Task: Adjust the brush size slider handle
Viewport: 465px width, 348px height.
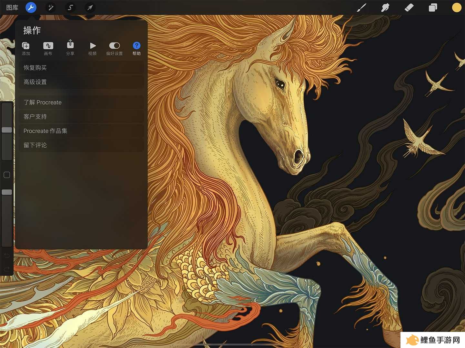Action: point(7,130)
